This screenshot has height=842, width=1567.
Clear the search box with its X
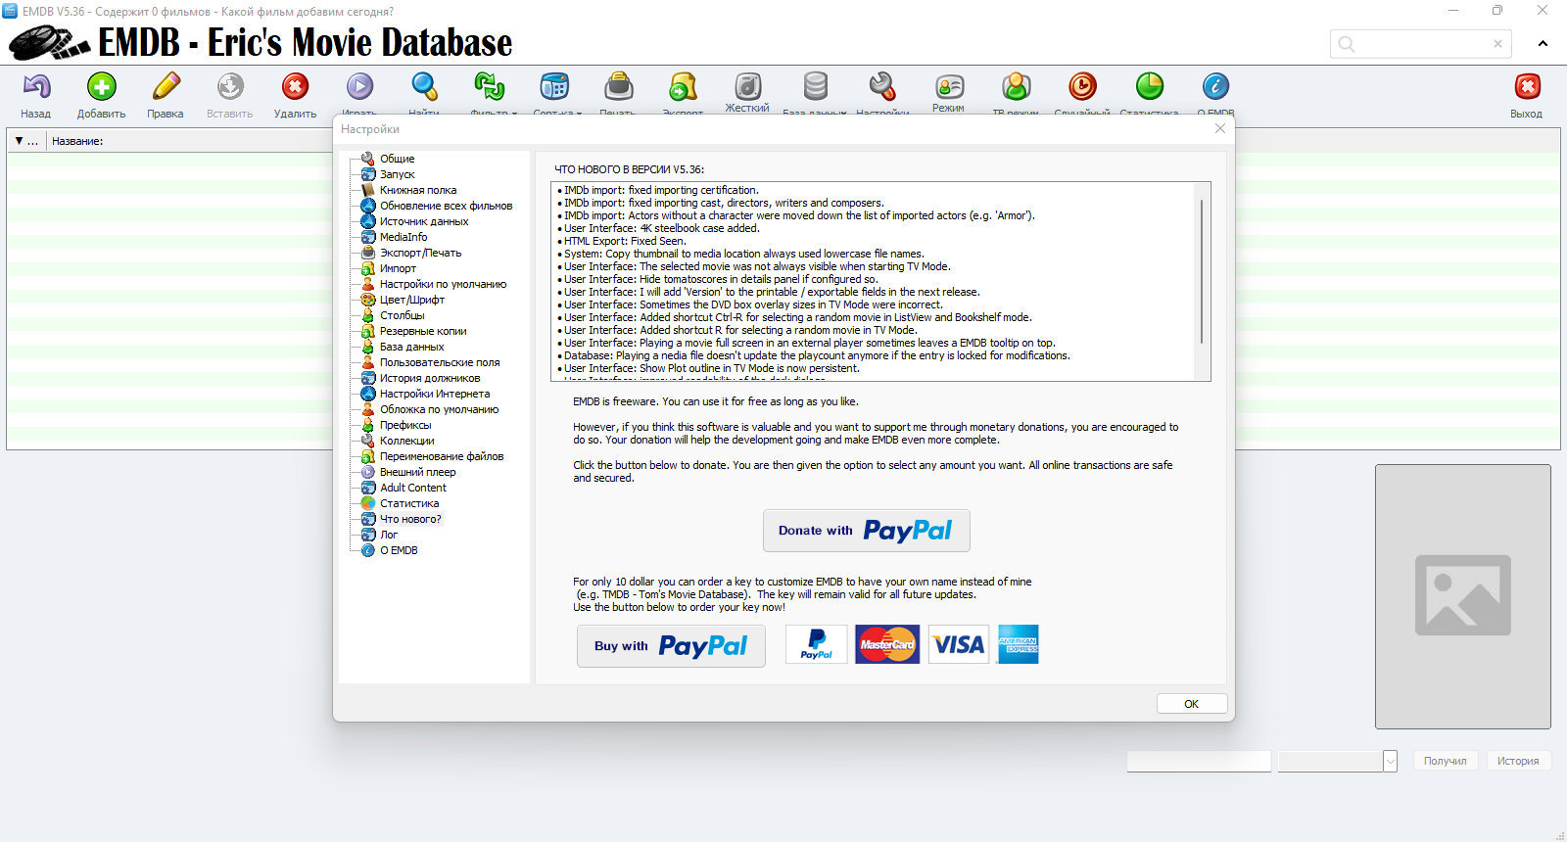click(x=1497, y=44)
